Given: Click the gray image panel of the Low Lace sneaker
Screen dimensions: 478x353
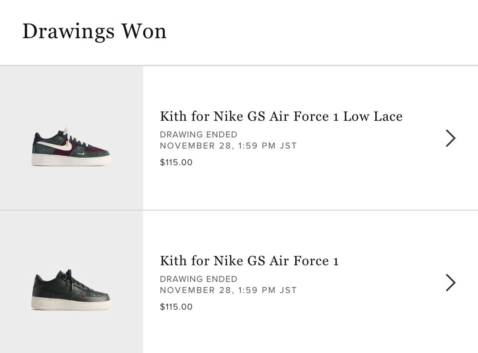Looking at the screenshot, I should pos(71,138).
